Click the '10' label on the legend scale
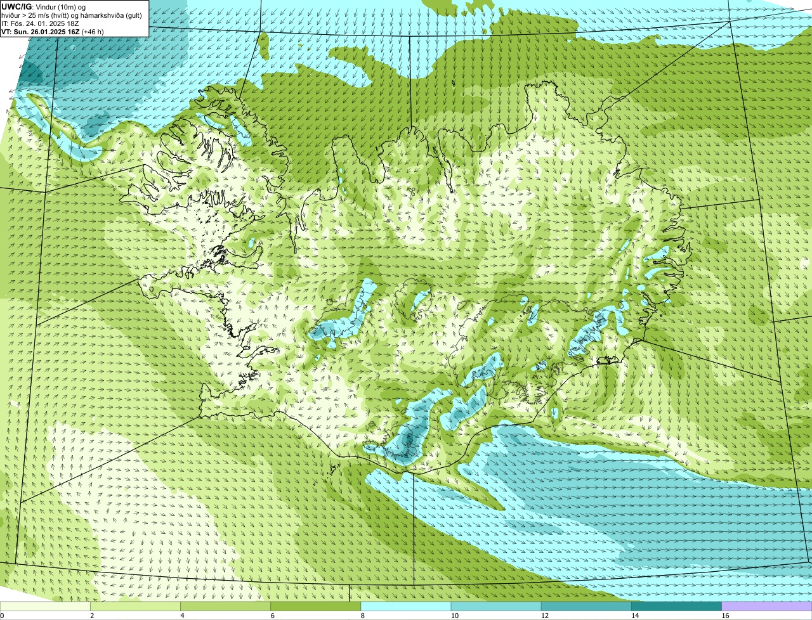This screenshot has width=812, height=620. pos(455,616)
